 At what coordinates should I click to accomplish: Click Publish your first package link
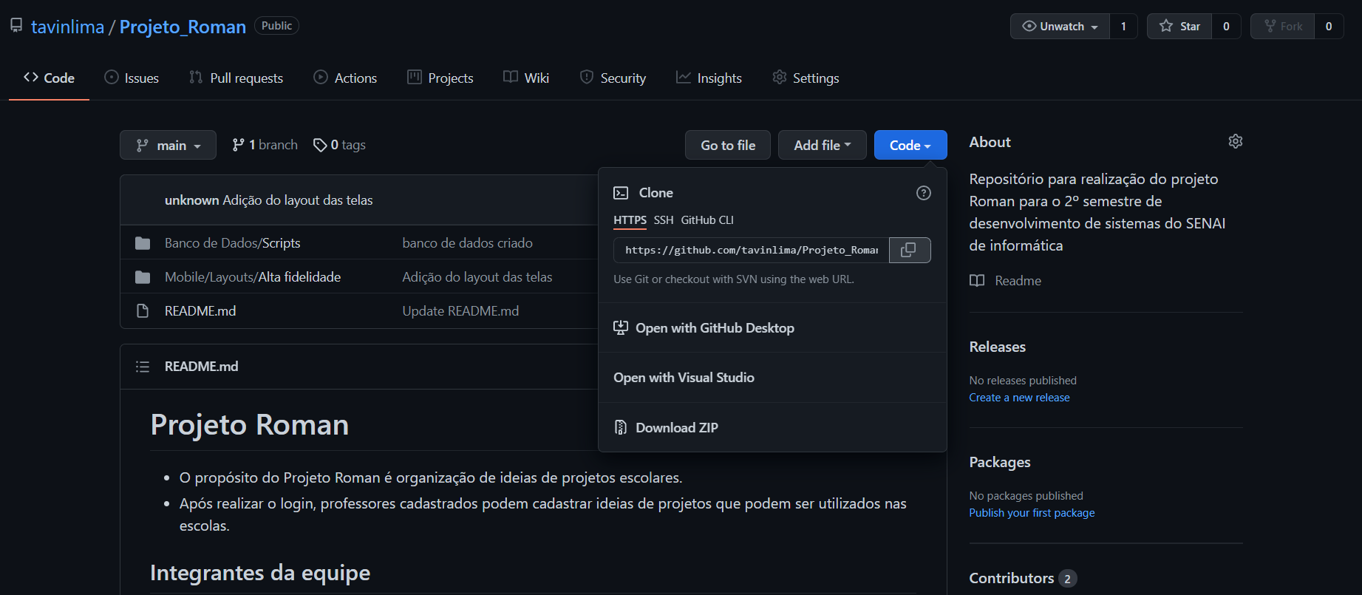coord(1032,513)
